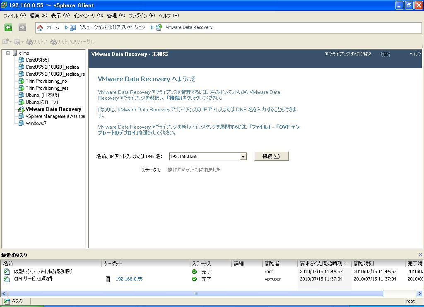This screenshot has width=424, height=307.
Task: Click the task icon beside 仮想マシン ファイルの読み取り
Action: (7, 271)
